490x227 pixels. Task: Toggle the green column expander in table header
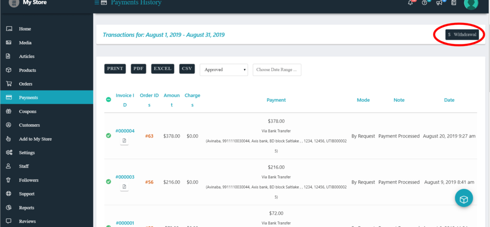[x=109, y=99]
